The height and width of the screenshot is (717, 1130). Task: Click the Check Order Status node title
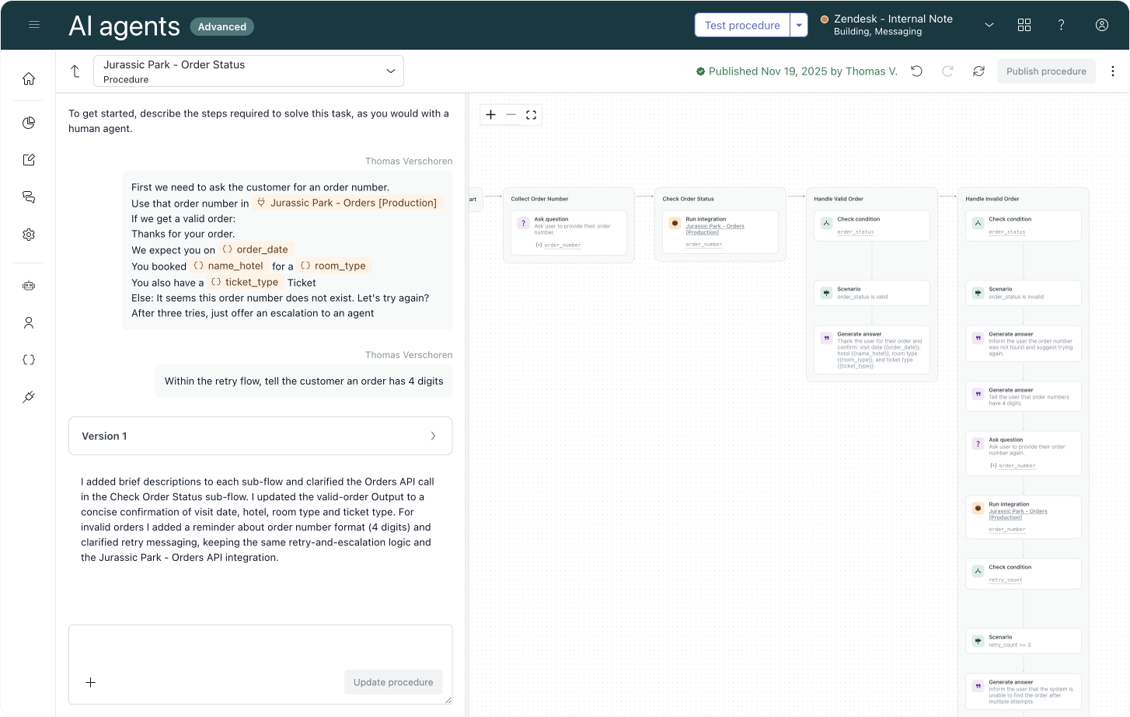pos(688,199)
